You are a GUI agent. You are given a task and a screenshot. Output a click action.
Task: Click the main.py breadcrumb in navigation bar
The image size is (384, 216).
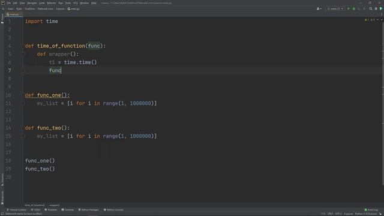click(x=73, y=8)
